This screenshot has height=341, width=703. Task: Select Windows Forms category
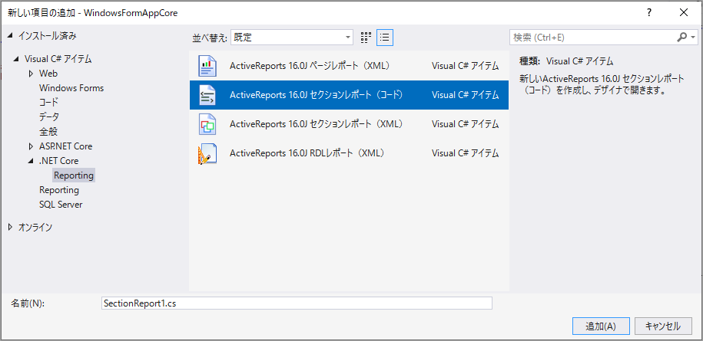point(71,88)
